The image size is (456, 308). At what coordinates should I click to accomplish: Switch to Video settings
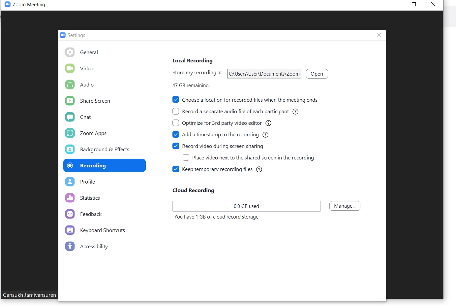tap(105, 68)
